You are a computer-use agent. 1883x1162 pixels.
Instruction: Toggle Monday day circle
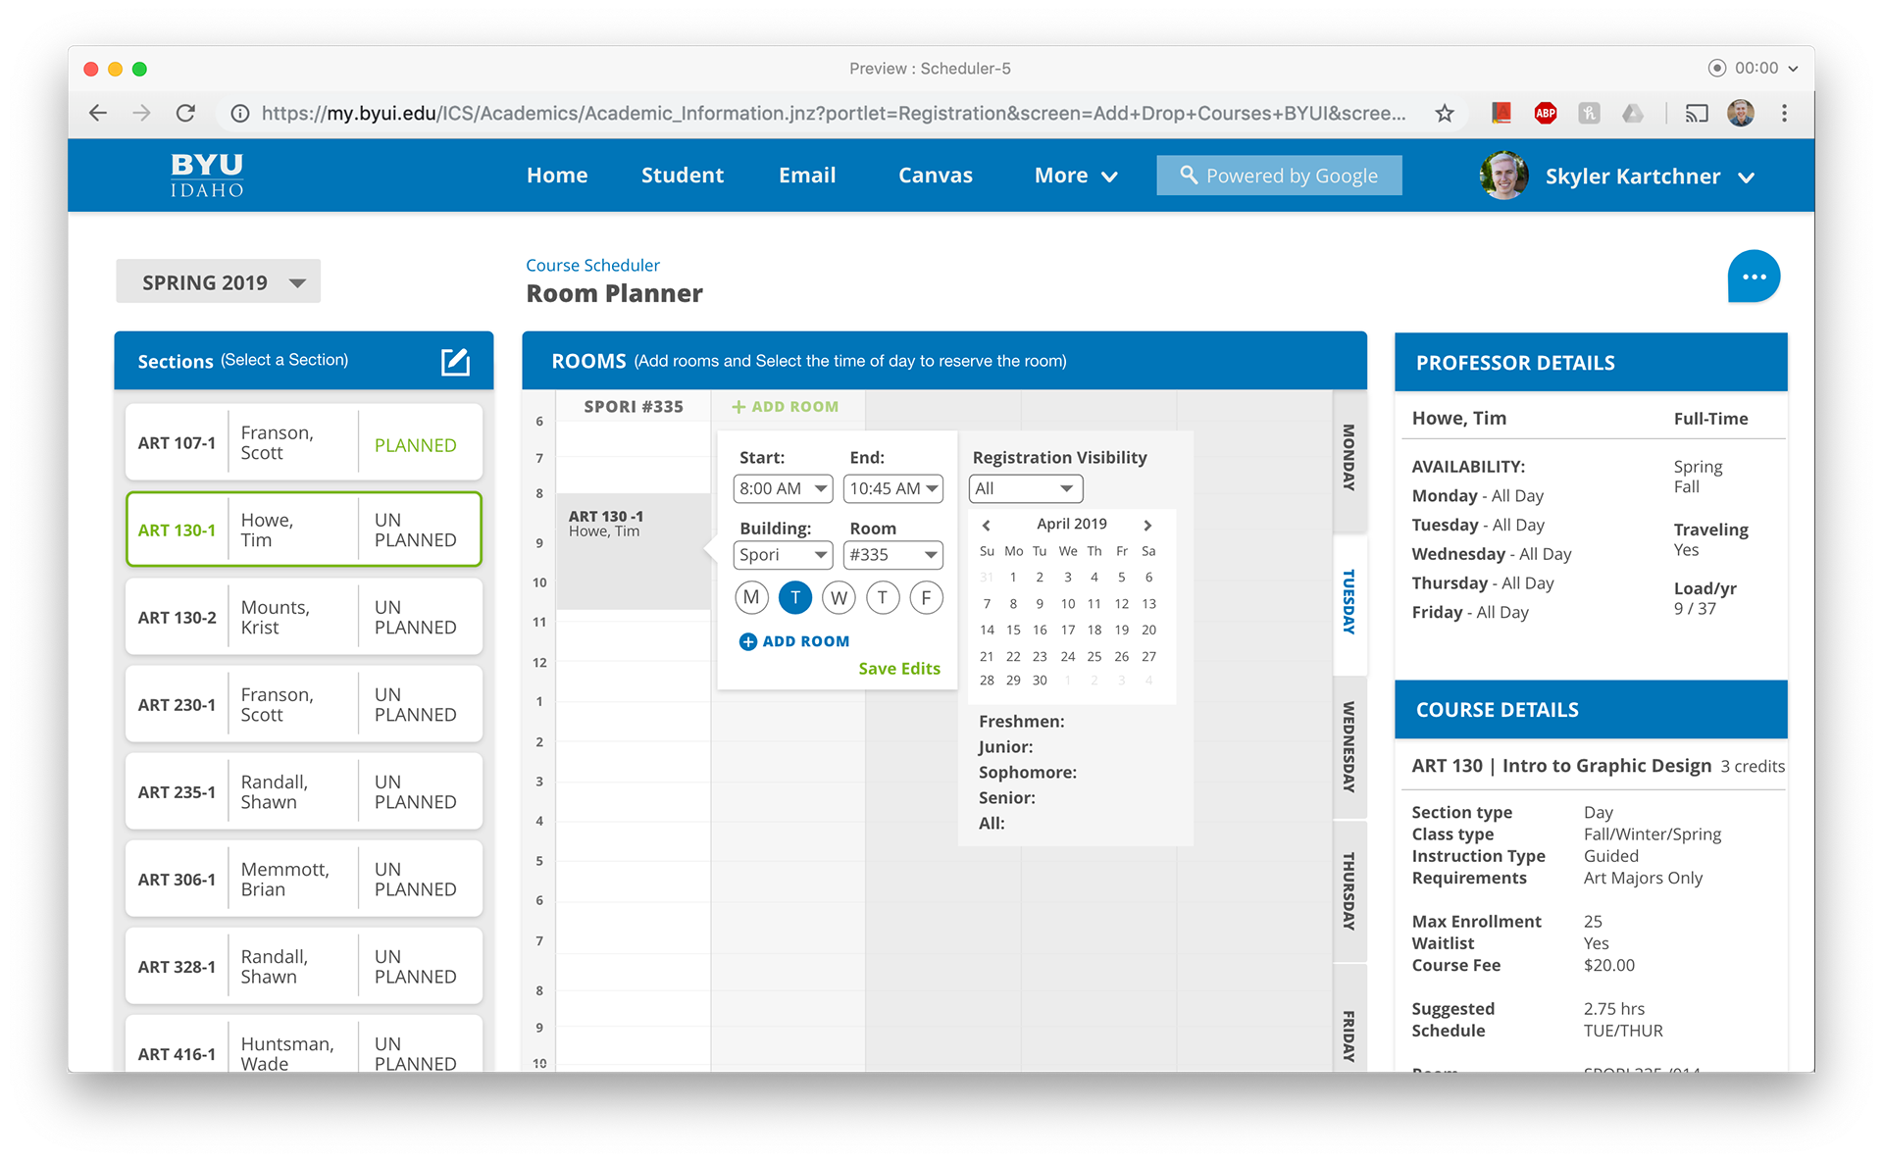click(x=751, y=597)
